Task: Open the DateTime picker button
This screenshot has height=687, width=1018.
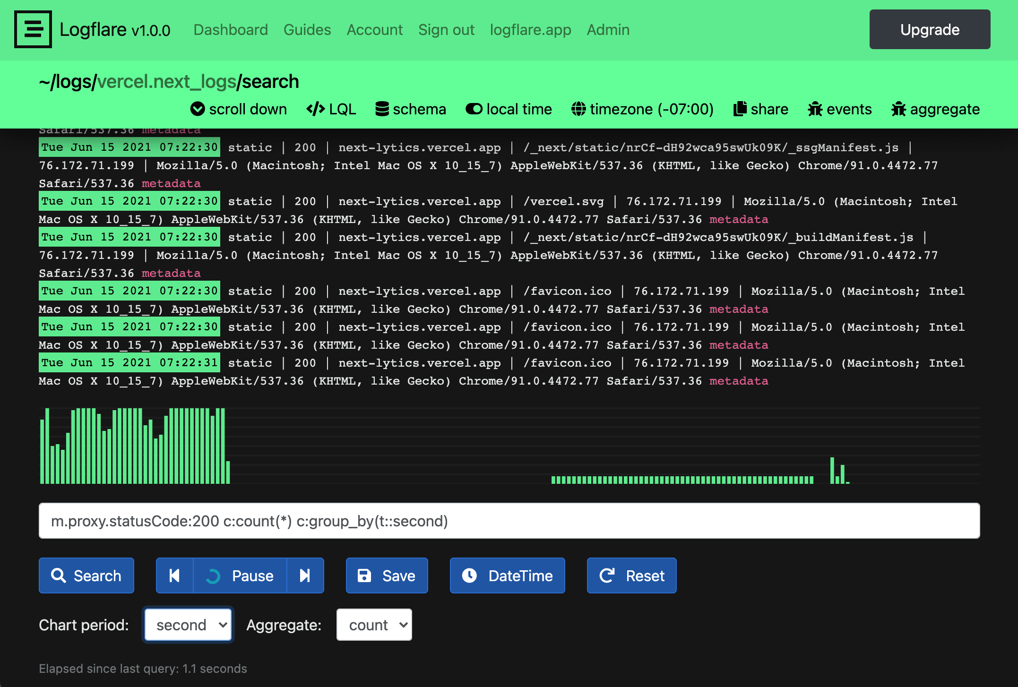Action: click(x=507, y=575)
